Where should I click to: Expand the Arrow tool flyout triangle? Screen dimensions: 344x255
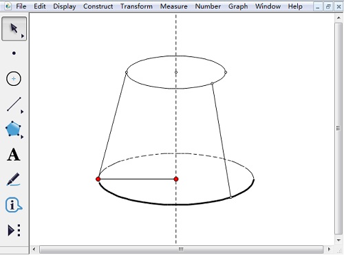point(23,36)
